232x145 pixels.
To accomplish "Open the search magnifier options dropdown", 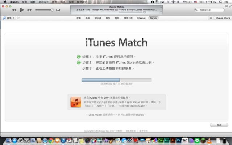I will point(196,10).
